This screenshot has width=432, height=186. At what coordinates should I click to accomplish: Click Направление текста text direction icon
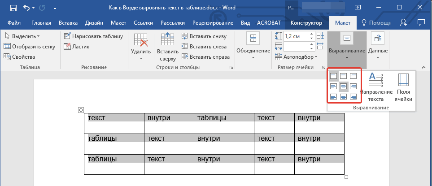point(375,87)
